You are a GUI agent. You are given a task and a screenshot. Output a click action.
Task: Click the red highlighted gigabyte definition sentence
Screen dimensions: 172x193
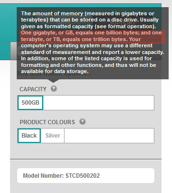[92, 36]
